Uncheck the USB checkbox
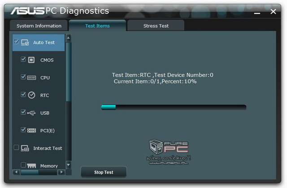The image size is (287, 188). click(x=23, y=112)
